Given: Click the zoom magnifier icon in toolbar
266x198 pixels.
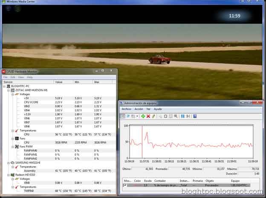Looking at the screenshot, I should pos(176,116).
